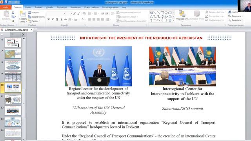Select slide 11 thumbnail
The width and height of the screenshot is (251, 141).
13,99
